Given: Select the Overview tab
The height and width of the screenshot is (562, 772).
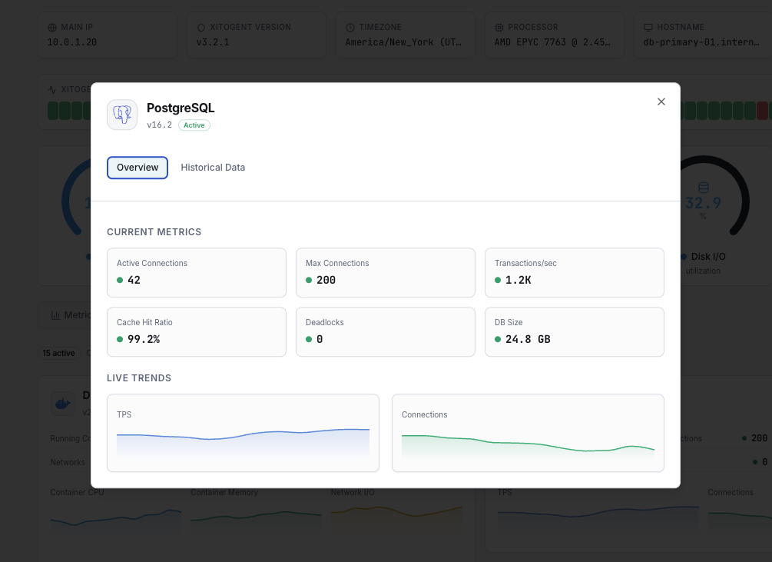Looking at the screenshot, I should pyautogui.click(x=137, y=167).
